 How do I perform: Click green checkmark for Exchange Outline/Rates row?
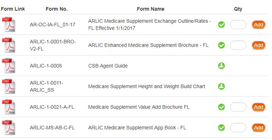click(x=221, y=25)
